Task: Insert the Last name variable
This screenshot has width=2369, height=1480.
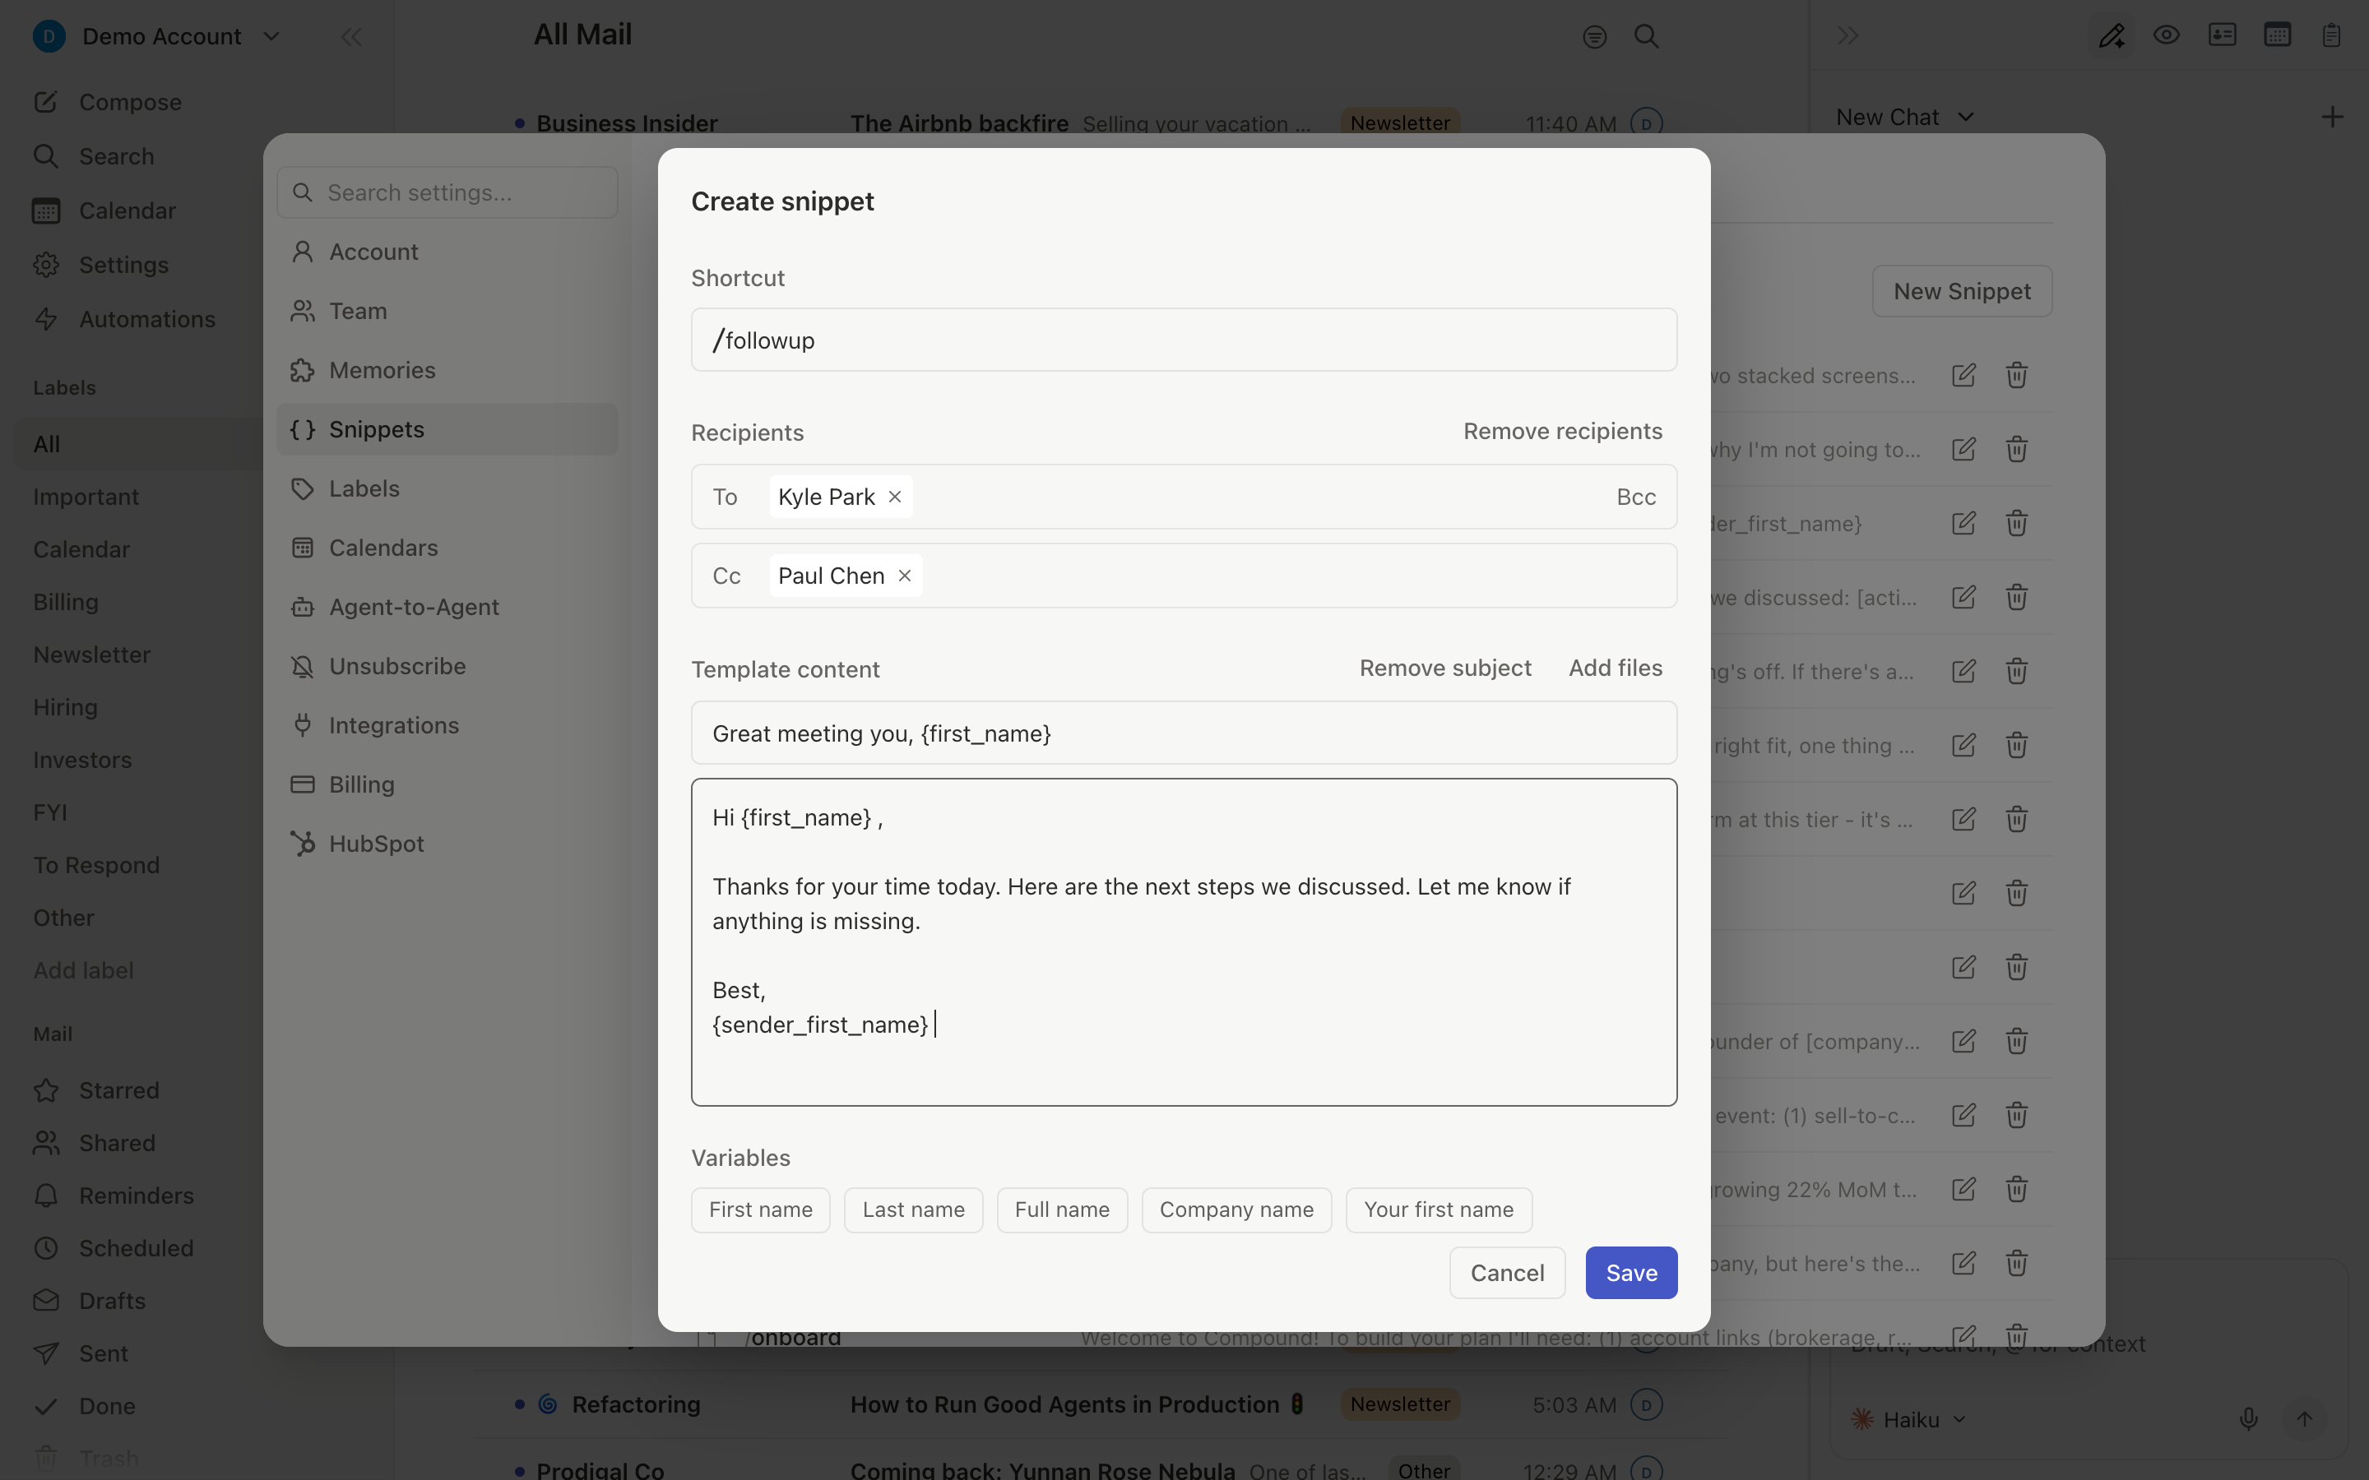Action: click(x=913, y=1209)
